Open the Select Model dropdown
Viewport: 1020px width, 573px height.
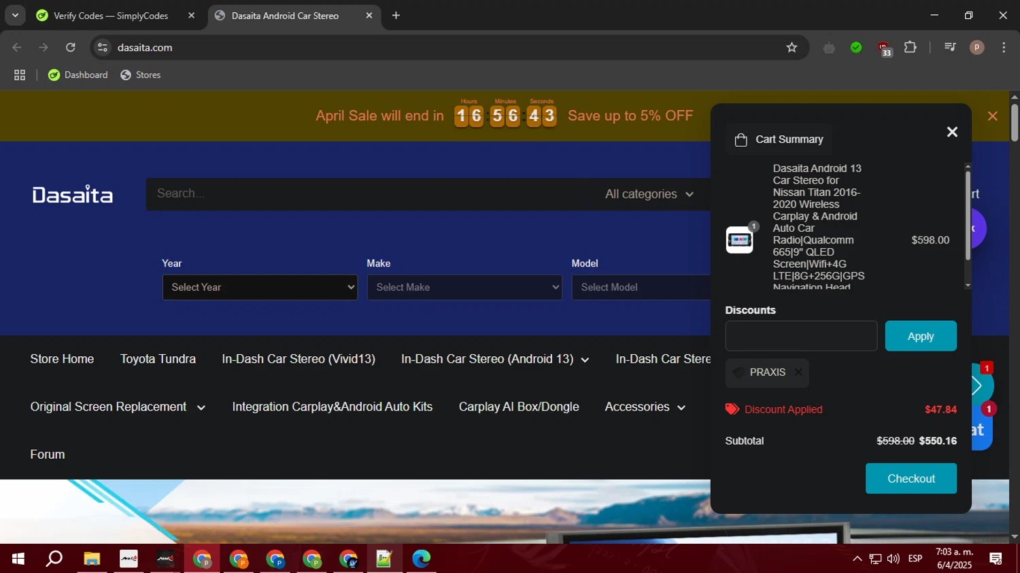click(641, 288)
